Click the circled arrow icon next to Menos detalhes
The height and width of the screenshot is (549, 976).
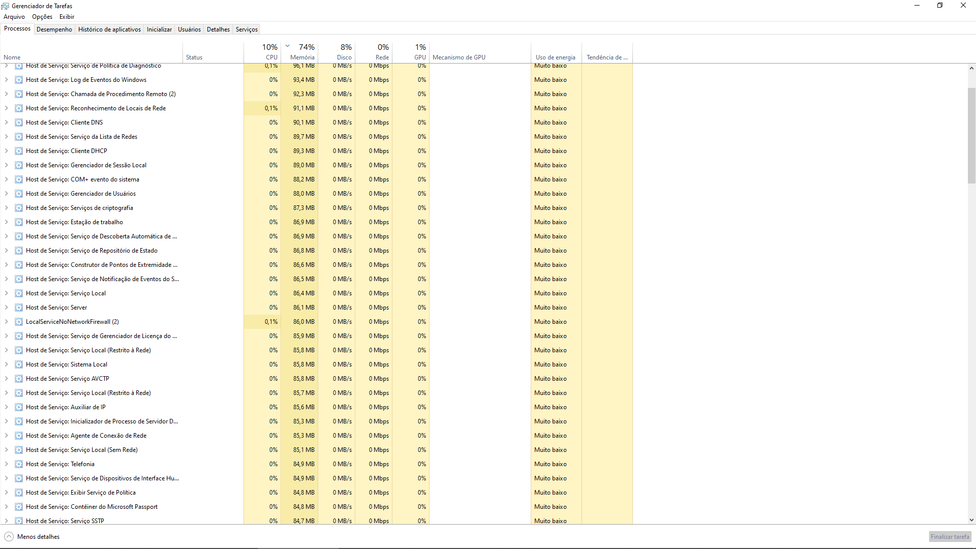(x=9, y=537)
